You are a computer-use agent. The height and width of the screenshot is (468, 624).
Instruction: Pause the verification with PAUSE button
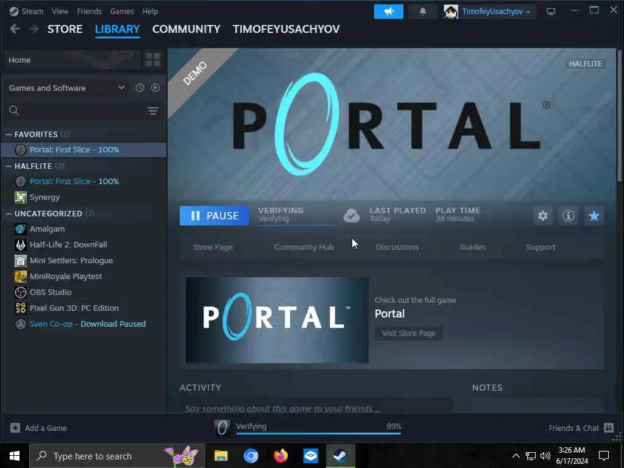point(214,216)
